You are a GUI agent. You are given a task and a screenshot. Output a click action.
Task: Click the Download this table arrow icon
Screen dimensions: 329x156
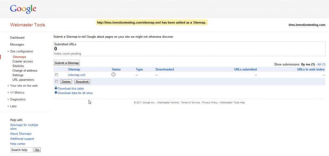tap(56, 88)
